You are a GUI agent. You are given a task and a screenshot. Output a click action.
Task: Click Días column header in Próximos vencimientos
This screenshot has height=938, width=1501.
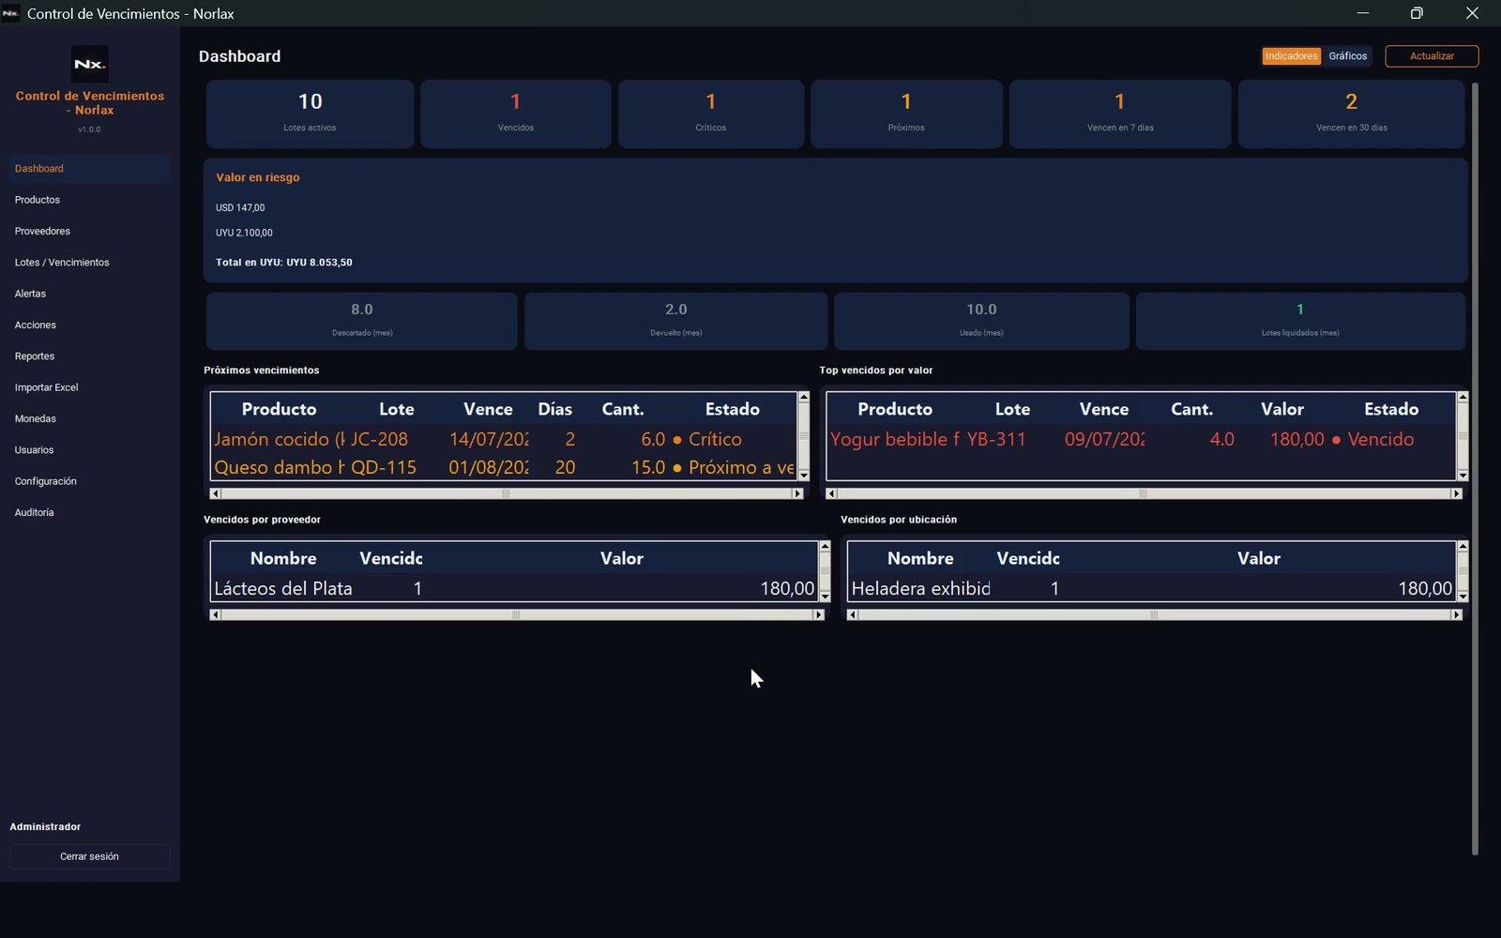pyautogui.click(x=554, y=409)
